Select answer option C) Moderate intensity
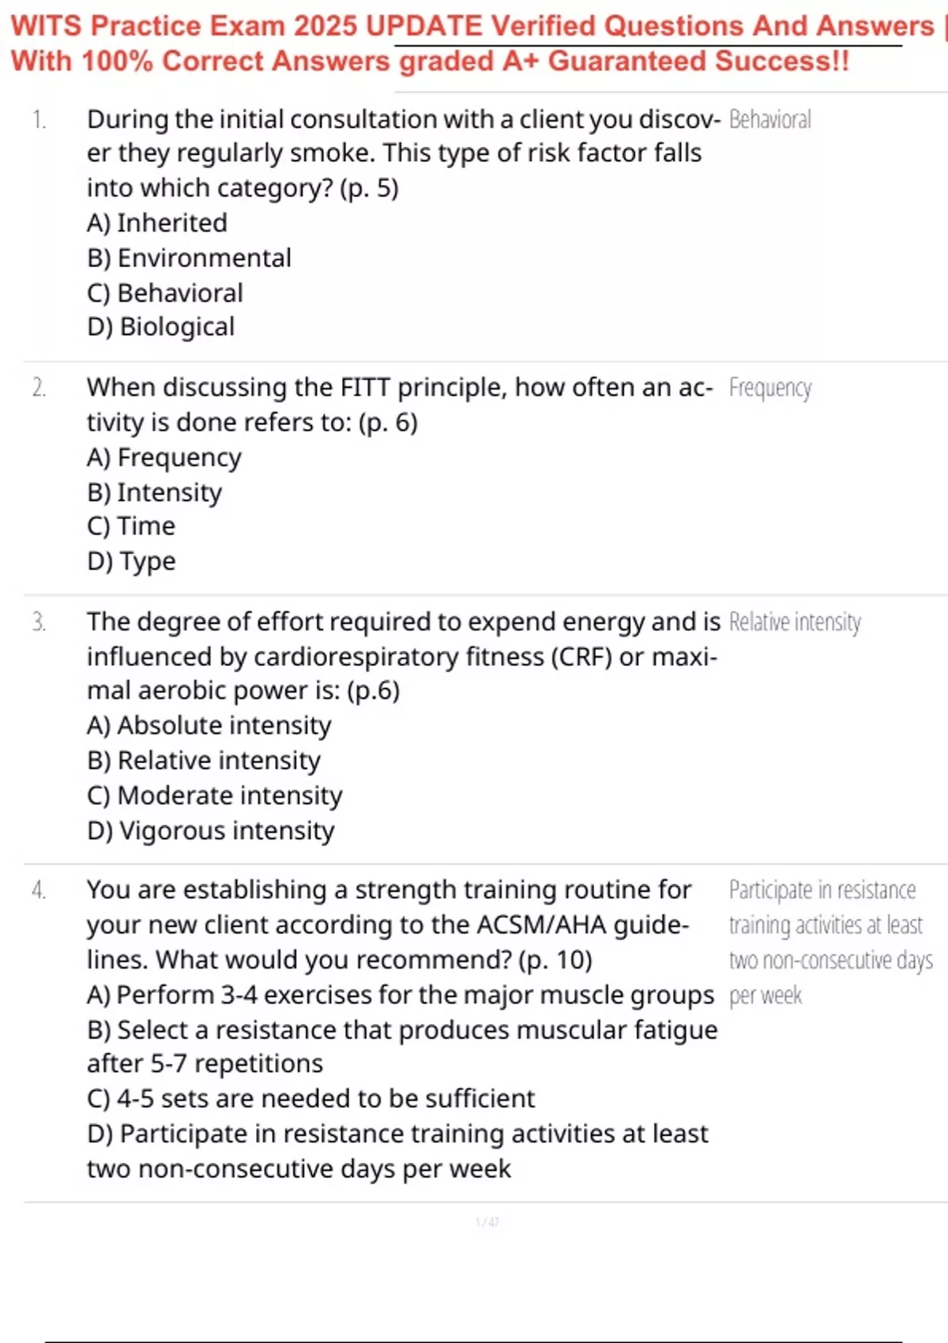 (215, 796)
